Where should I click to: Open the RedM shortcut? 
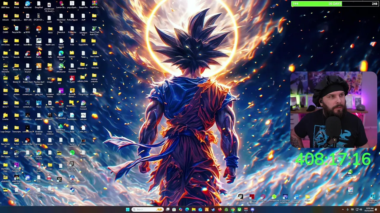pyautogui.click(x=72, y=79)
